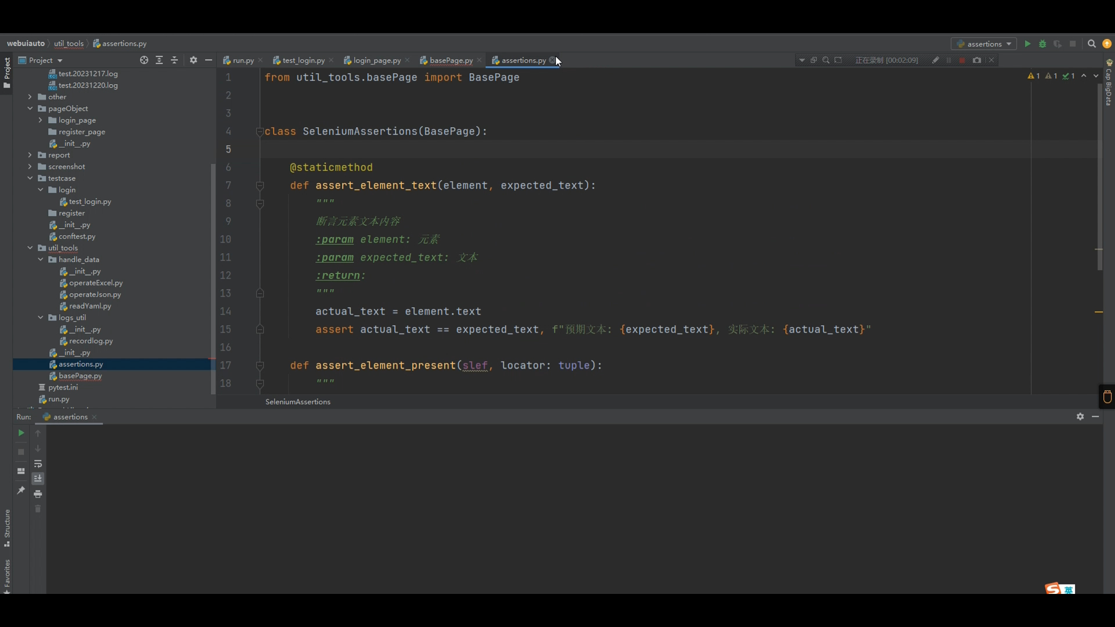
Task: Print Run console output
Action: (x=38, y=494)
